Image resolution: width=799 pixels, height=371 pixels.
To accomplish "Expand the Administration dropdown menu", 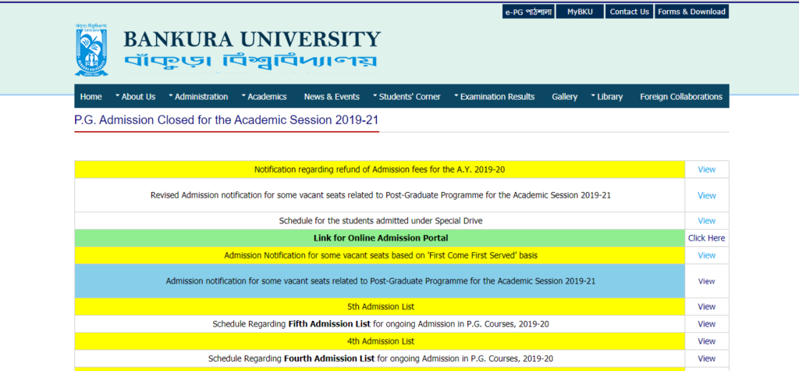I will click(198, 96).
